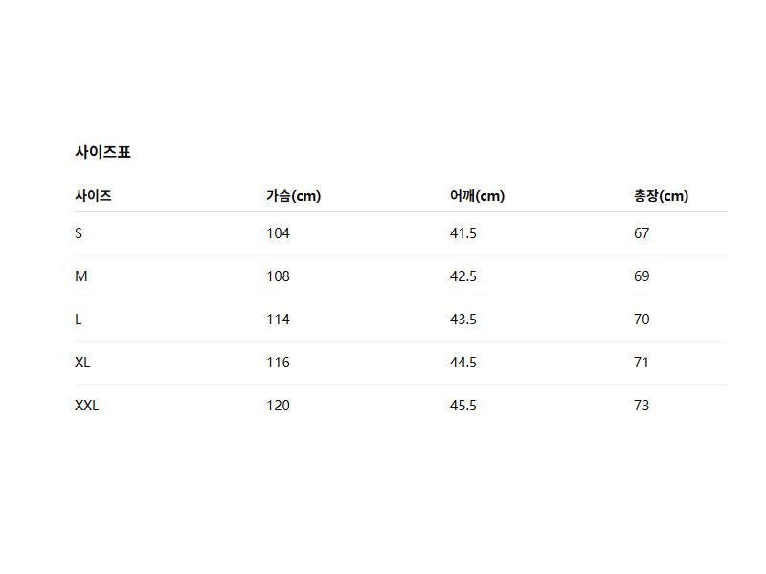Click the L size row label
The width and height of the screenshot is (766, 574).
pos(79,320)
